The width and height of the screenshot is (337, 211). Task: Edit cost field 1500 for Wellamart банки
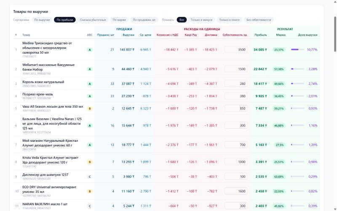(236, 69)
